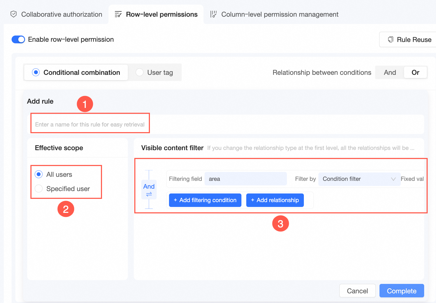Click plus icon on Add filtering condition

tap(175, 200)
